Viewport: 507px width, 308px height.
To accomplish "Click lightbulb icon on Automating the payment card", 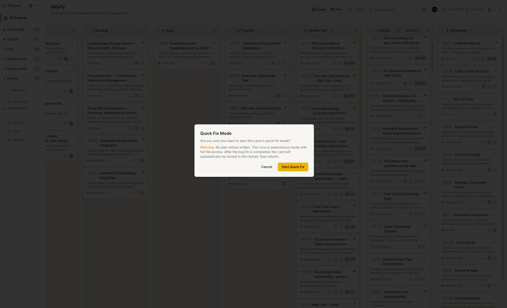I will (x=284, y=63).
